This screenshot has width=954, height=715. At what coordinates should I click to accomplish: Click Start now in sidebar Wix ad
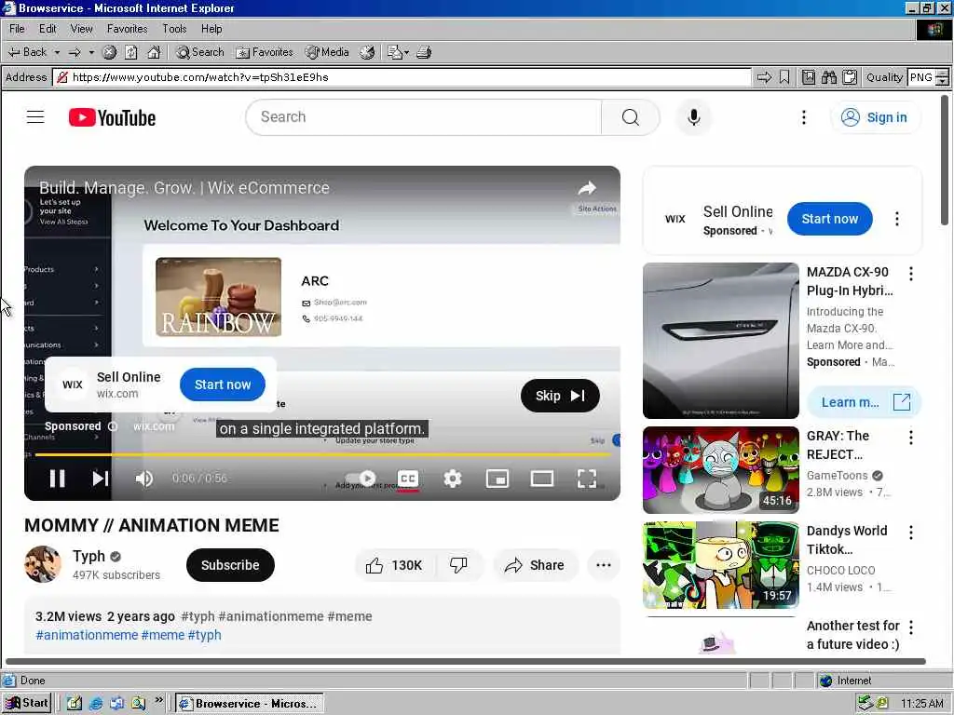[830, 219]
